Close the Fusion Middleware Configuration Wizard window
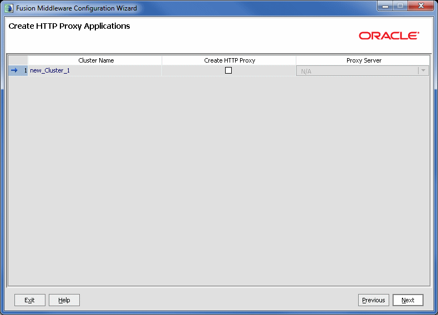The height and width of the screenshot is (315, 438). tap(421, 6)
